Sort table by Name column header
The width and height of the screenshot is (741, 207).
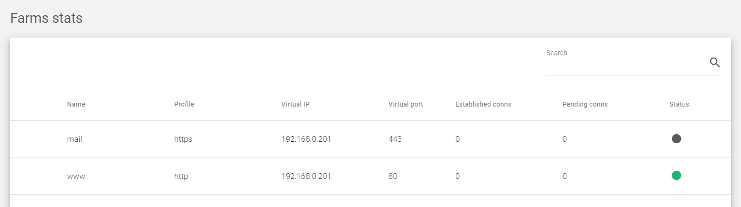(76, 104)
